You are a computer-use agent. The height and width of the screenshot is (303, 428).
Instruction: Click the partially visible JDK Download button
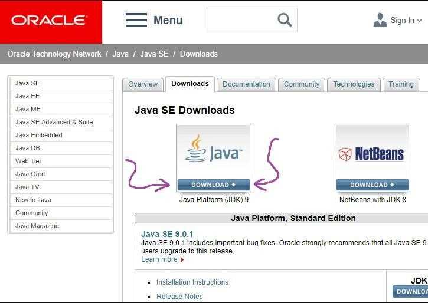point(410,292)
